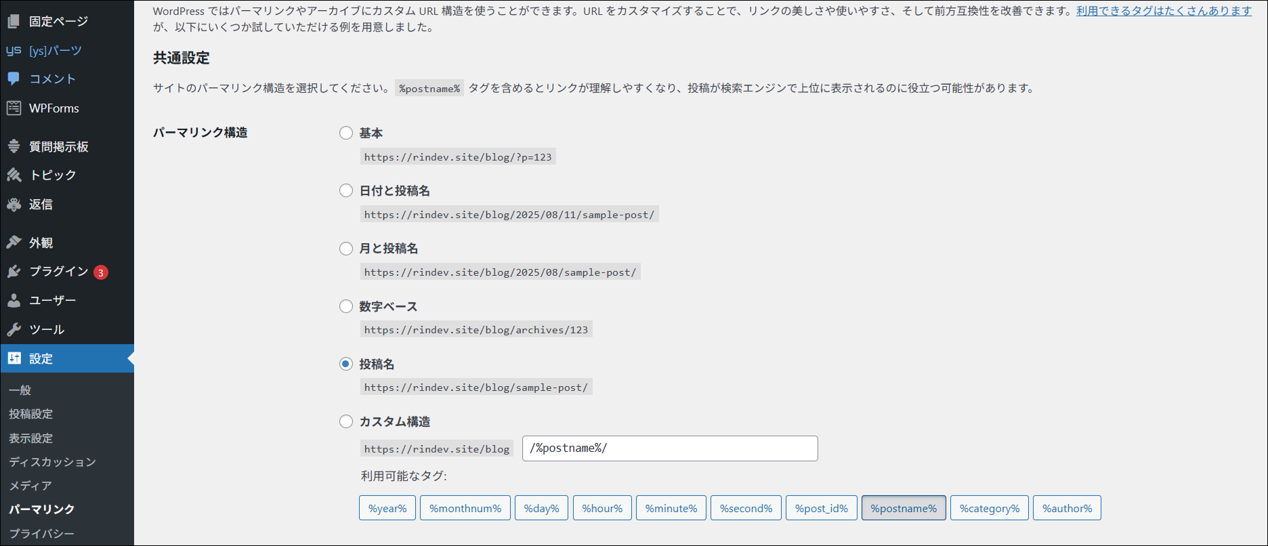Click the 外観 paintbrush icon

[14, 243]
